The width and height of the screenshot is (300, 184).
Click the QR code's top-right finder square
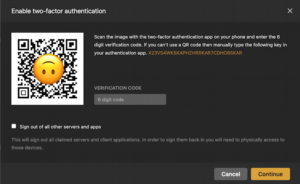click(x=71, y=45)
